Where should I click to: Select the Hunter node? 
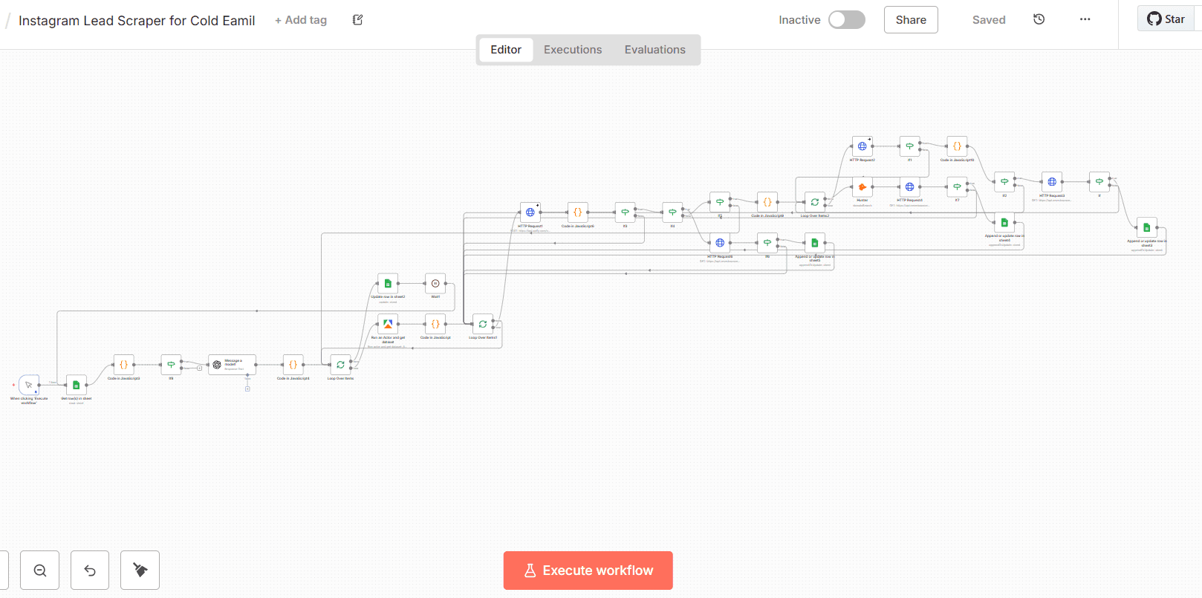(862, 186)
